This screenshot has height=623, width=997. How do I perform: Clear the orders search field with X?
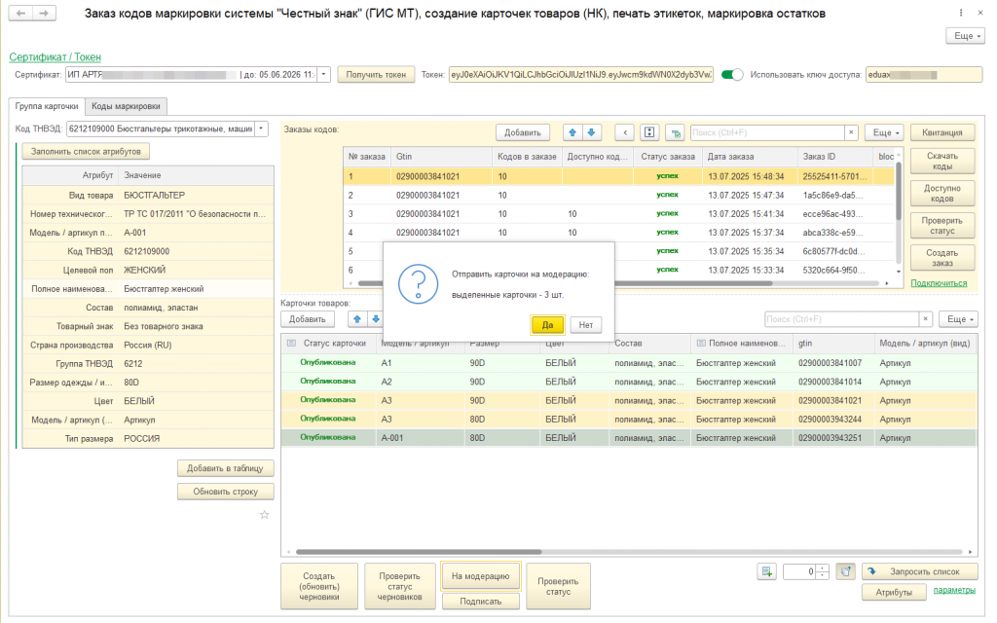[x=851, y=132]
